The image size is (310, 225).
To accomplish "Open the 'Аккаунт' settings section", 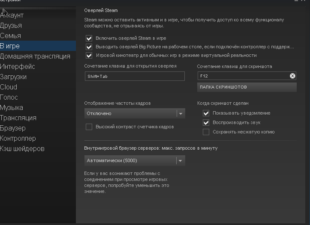I will (12, 15).
